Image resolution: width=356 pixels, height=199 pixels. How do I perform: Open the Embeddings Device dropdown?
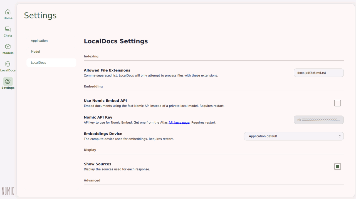[x=294, y=136]
